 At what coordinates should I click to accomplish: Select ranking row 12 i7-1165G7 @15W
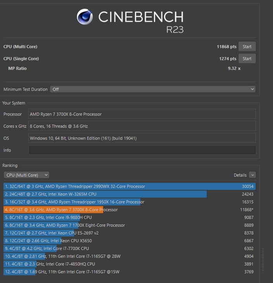tap(130, 272)
